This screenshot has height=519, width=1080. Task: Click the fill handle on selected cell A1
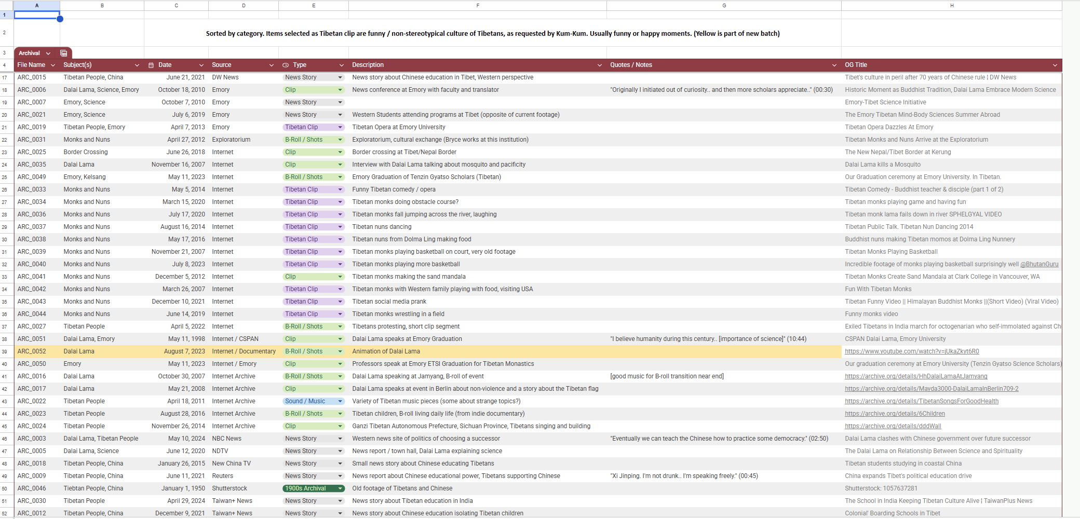click(x=60, y=19)
